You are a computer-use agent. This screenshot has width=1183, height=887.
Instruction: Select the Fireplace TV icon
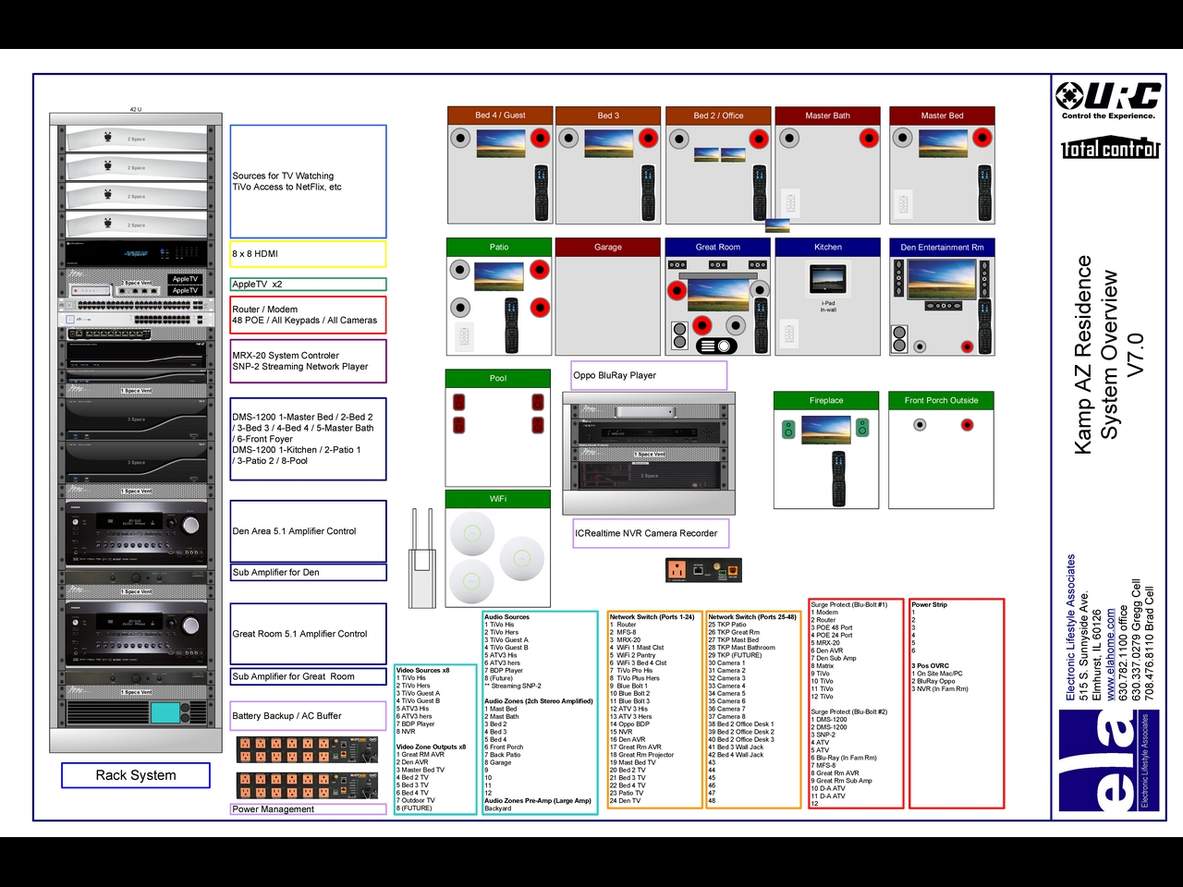coord(826,430)
